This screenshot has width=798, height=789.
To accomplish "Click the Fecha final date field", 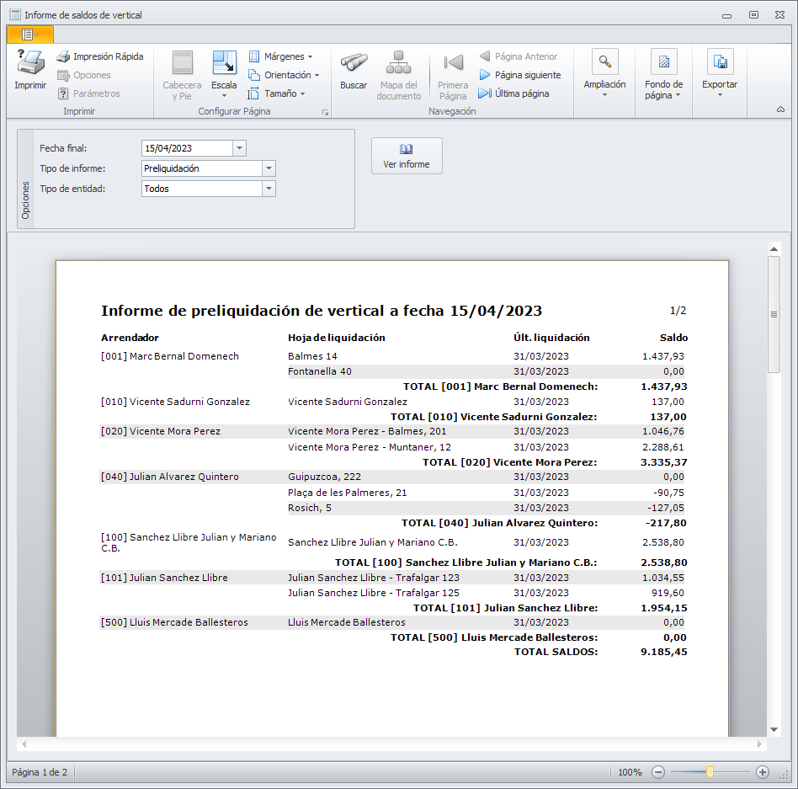I will coord(187,148).
